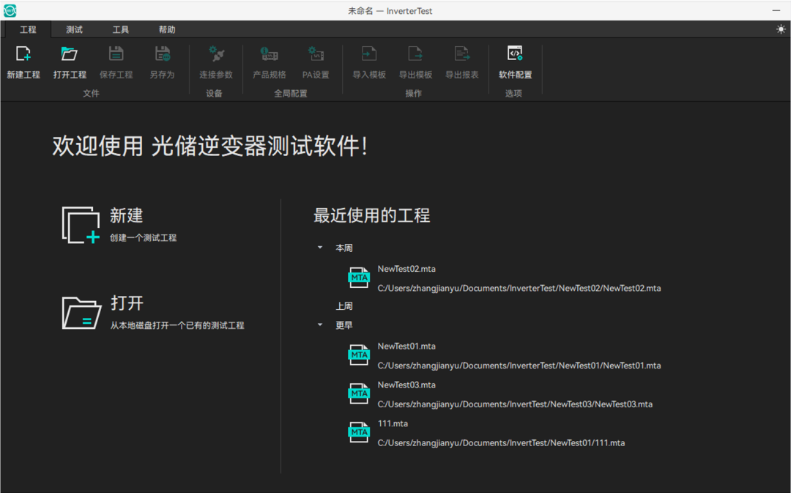Open recent project NewTest02.mta
Image resolution: width=791 pixels, height=493 pixels.
(406, 270)
